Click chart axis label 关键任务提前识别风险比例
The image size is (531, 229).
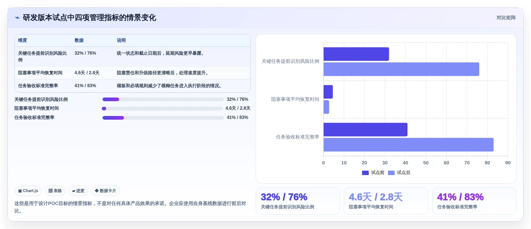[290, 61]
